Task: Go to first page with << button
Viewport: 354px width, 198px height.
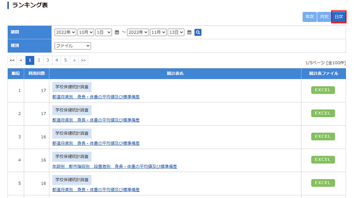Action: click(12, 60)
